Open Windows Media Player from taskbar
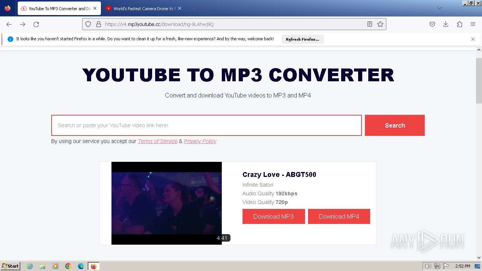Viewport: 482px width, 271px height. click(x=55, y=266)
